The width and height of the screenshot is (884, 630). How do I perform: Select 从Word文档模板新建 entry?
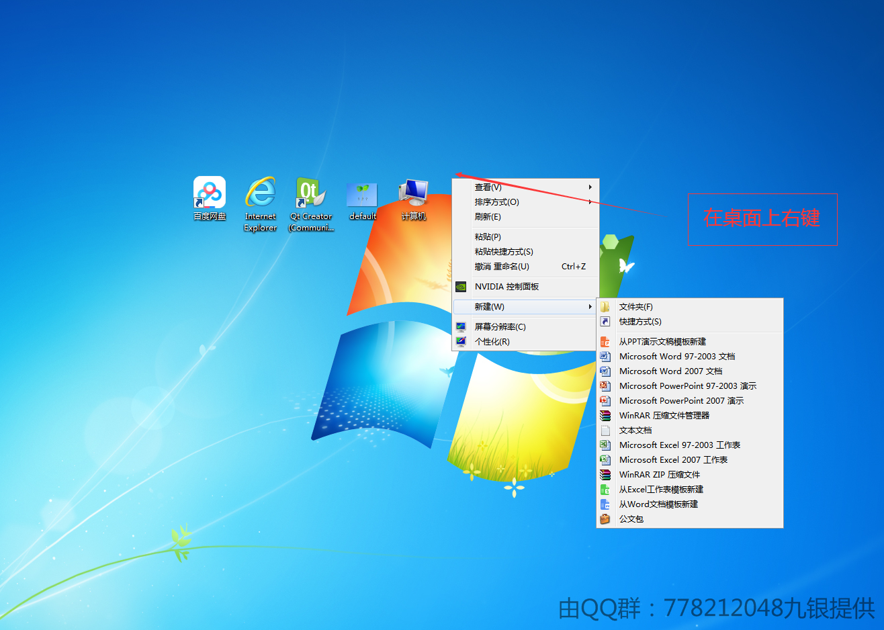(690, 504)
